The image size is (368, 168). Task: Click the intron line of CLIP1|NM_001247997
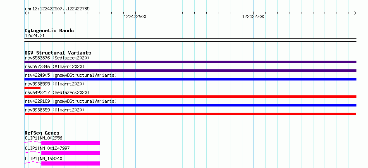click(x=33, y=152)
